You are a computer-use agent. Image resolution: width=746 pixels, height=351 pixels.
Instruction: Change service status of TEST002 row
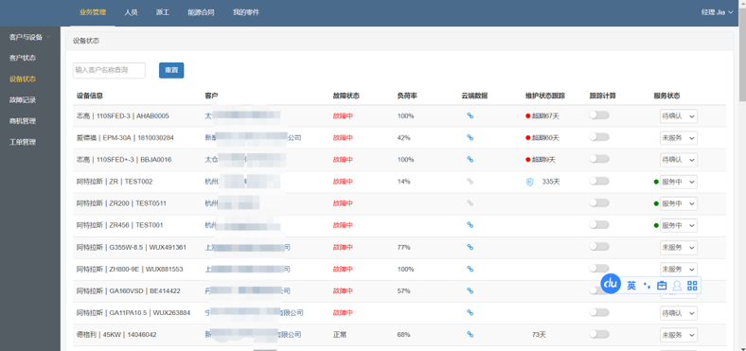coord(679,182)
